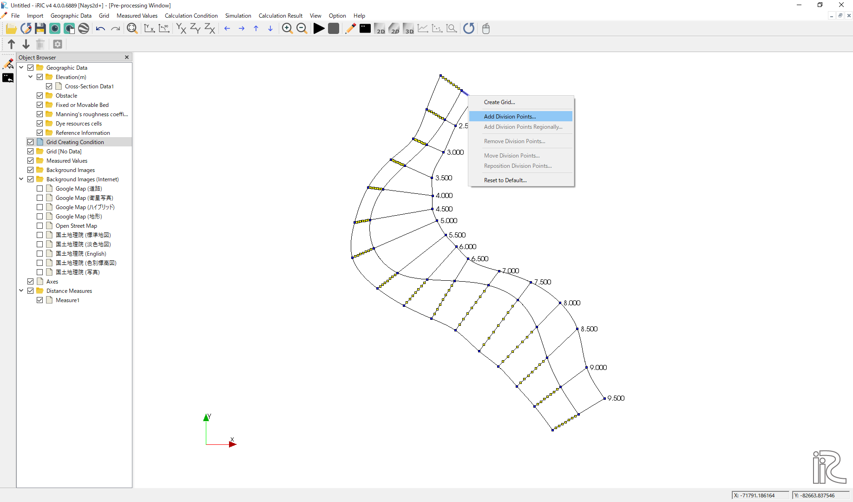Viewport: 853px width, 502px height.
Task: Select the Measured Values tree item
Action: [x=66, y=161]
